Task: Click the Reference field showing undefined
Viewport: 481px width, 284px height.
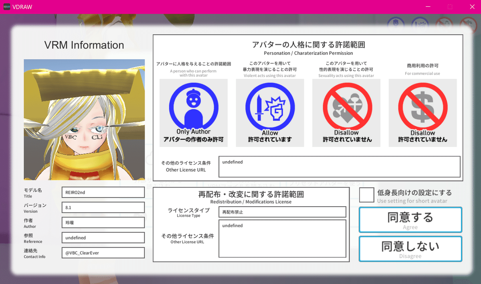Action: tap(103, 238)
